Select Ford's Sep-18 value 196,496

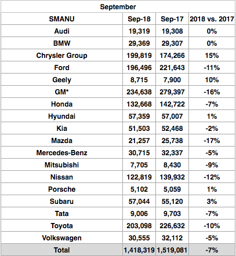(x=139, y=68)
